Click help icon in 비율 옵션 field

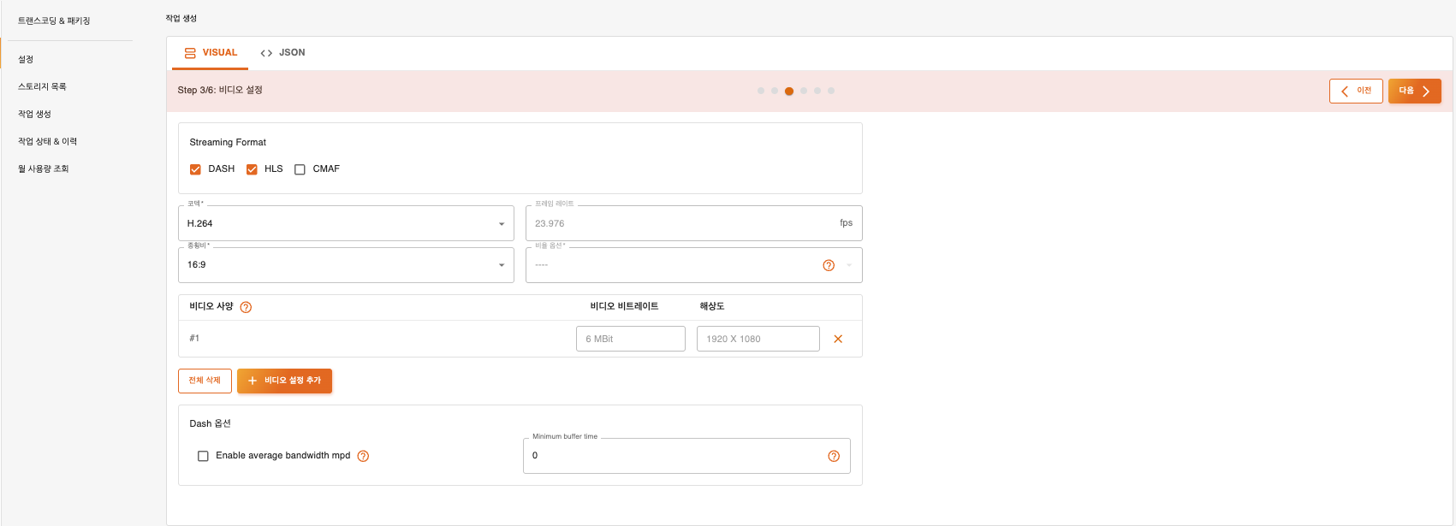pyautogui.click(x=828, y=265)
